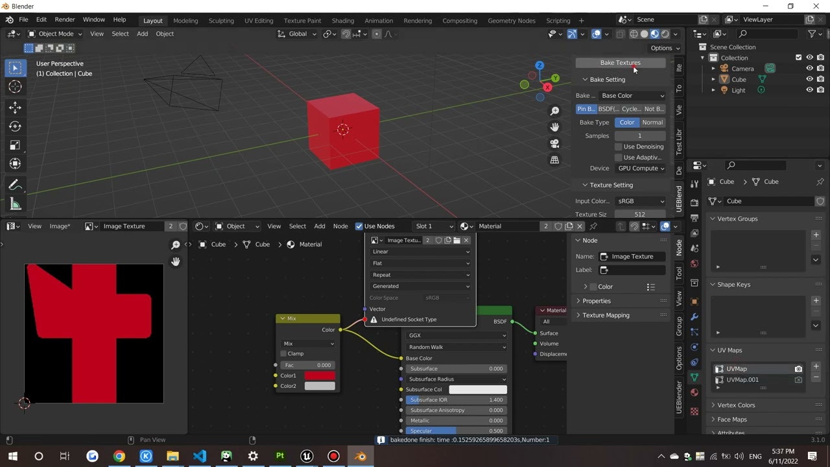830x467 pixels.
Task: Click the outliner filter funnel icon
Action: pos(811,34)
